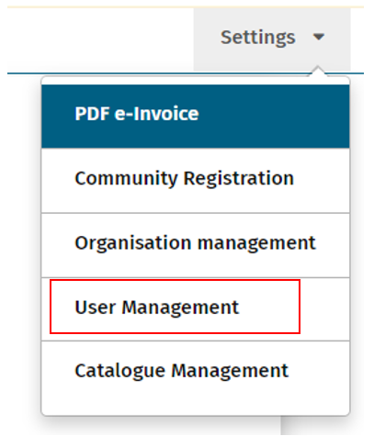The height and width of the screenshot is (436, 374).
Task: Toggle Settings menu closed using the caret
Action: click(319, 37)
